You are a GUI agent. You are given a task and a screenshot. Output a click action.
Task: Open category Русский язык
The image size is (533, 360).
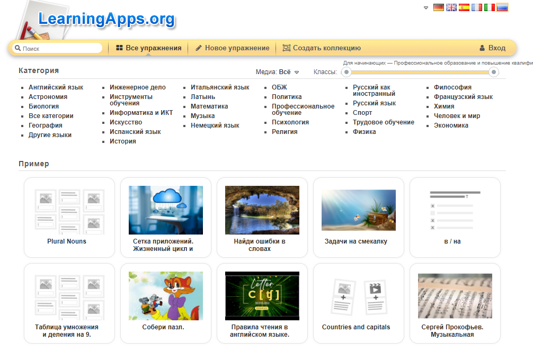pyautogui.click(x=374, y=103)
